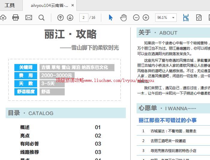Viewport: 210px width, 160px height.
Task: Select the ailvyou104云南省 document tab
Action: coord(49,5)
